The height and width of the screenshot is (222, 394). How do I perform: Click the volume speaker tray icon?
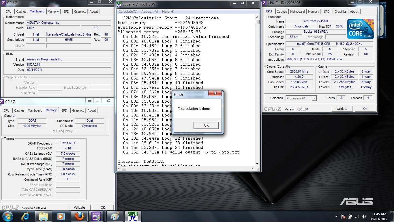[x=364, y=217]
